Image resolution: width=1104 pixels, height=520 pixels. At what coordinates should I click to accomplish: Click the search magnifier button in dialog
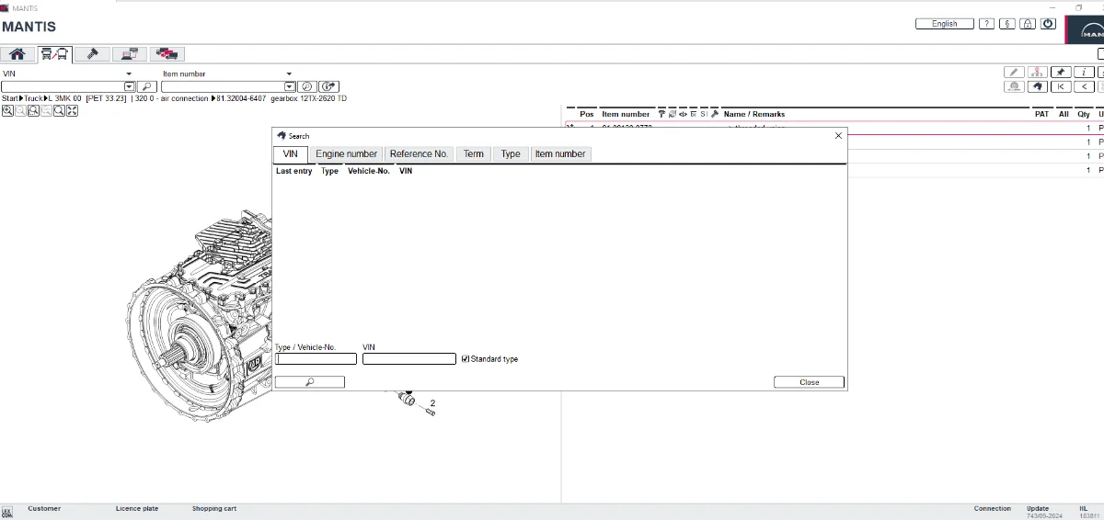(x=310, y=382)
